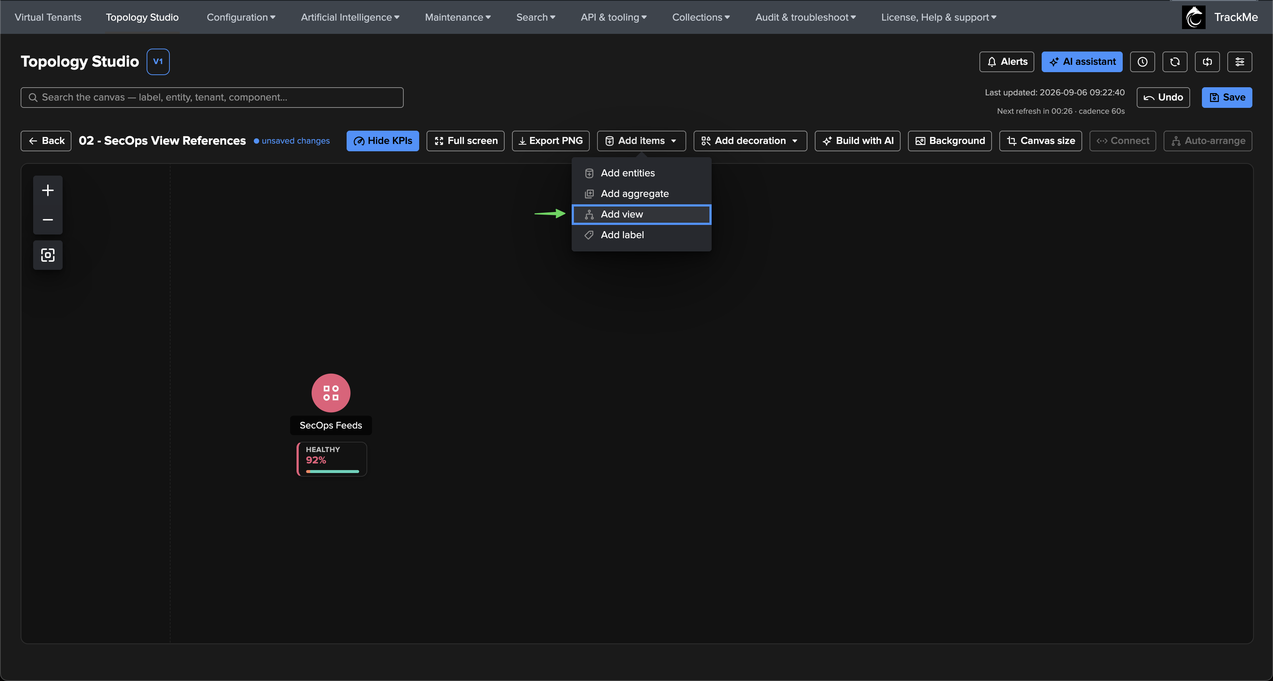The image size is (1273, 681).
Task: Open the Alerts bell button
Action: 1007,62
